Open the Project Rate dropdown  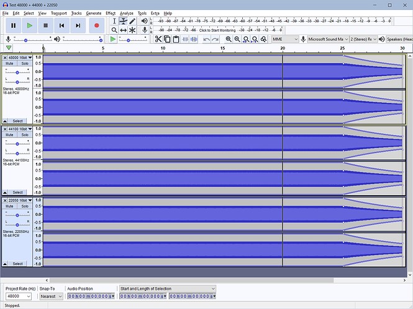pyautogui.click(x=17, y=296)
